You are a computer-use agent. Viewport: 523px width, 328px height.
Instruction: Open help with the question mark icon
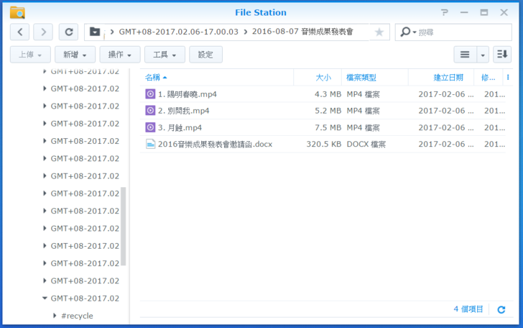pyautogui.click(x=445, y=12)
